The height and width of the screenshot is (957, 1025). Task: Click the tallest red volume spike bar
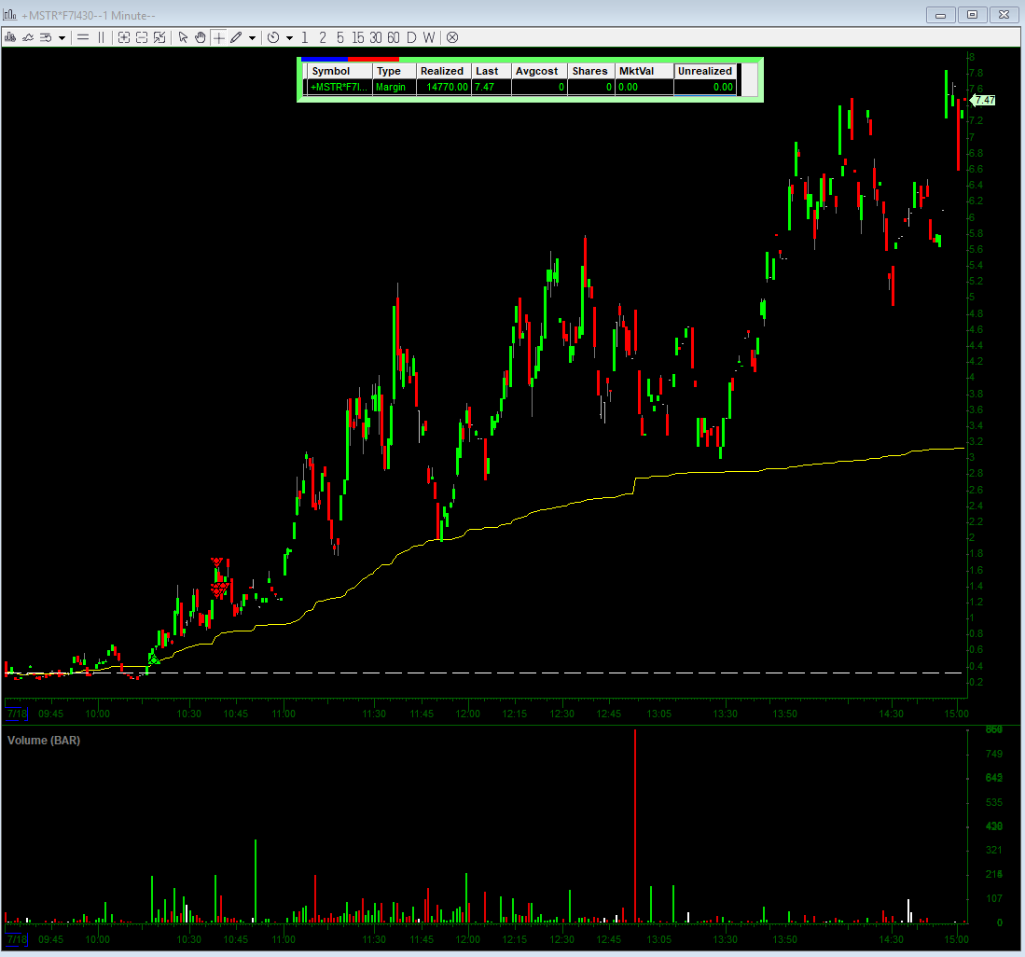635,825
